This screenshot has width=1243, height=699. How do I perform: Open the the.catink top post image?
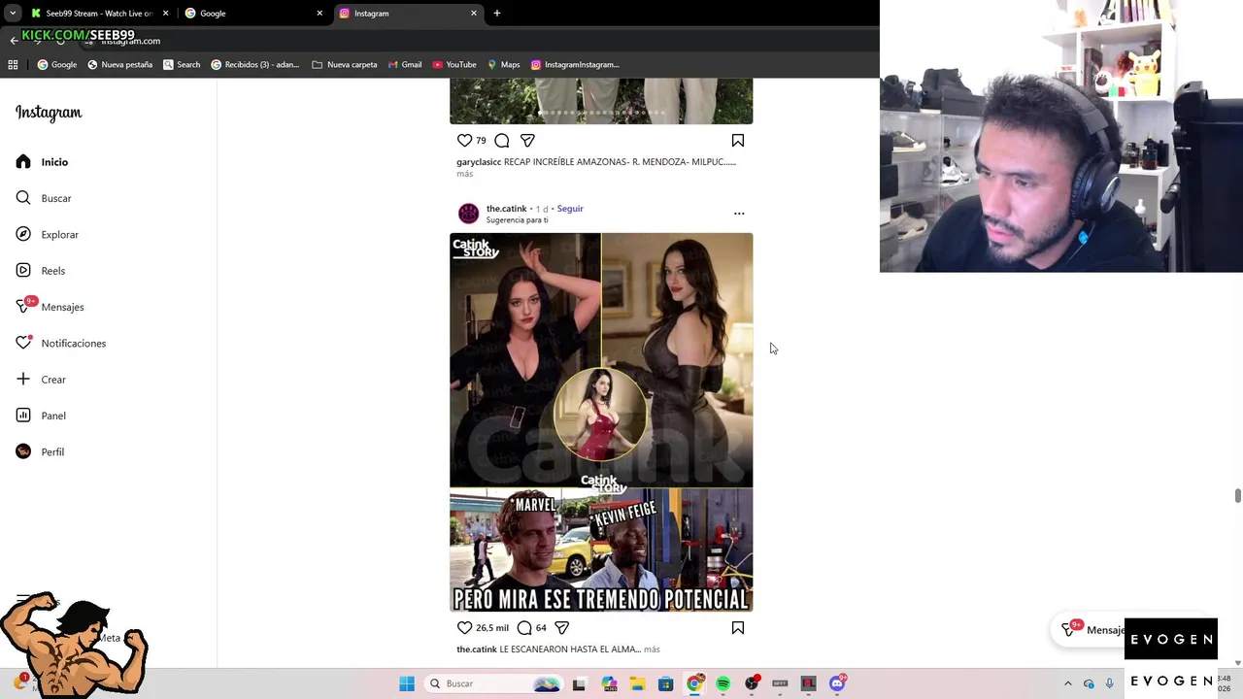tap(601, 360)
